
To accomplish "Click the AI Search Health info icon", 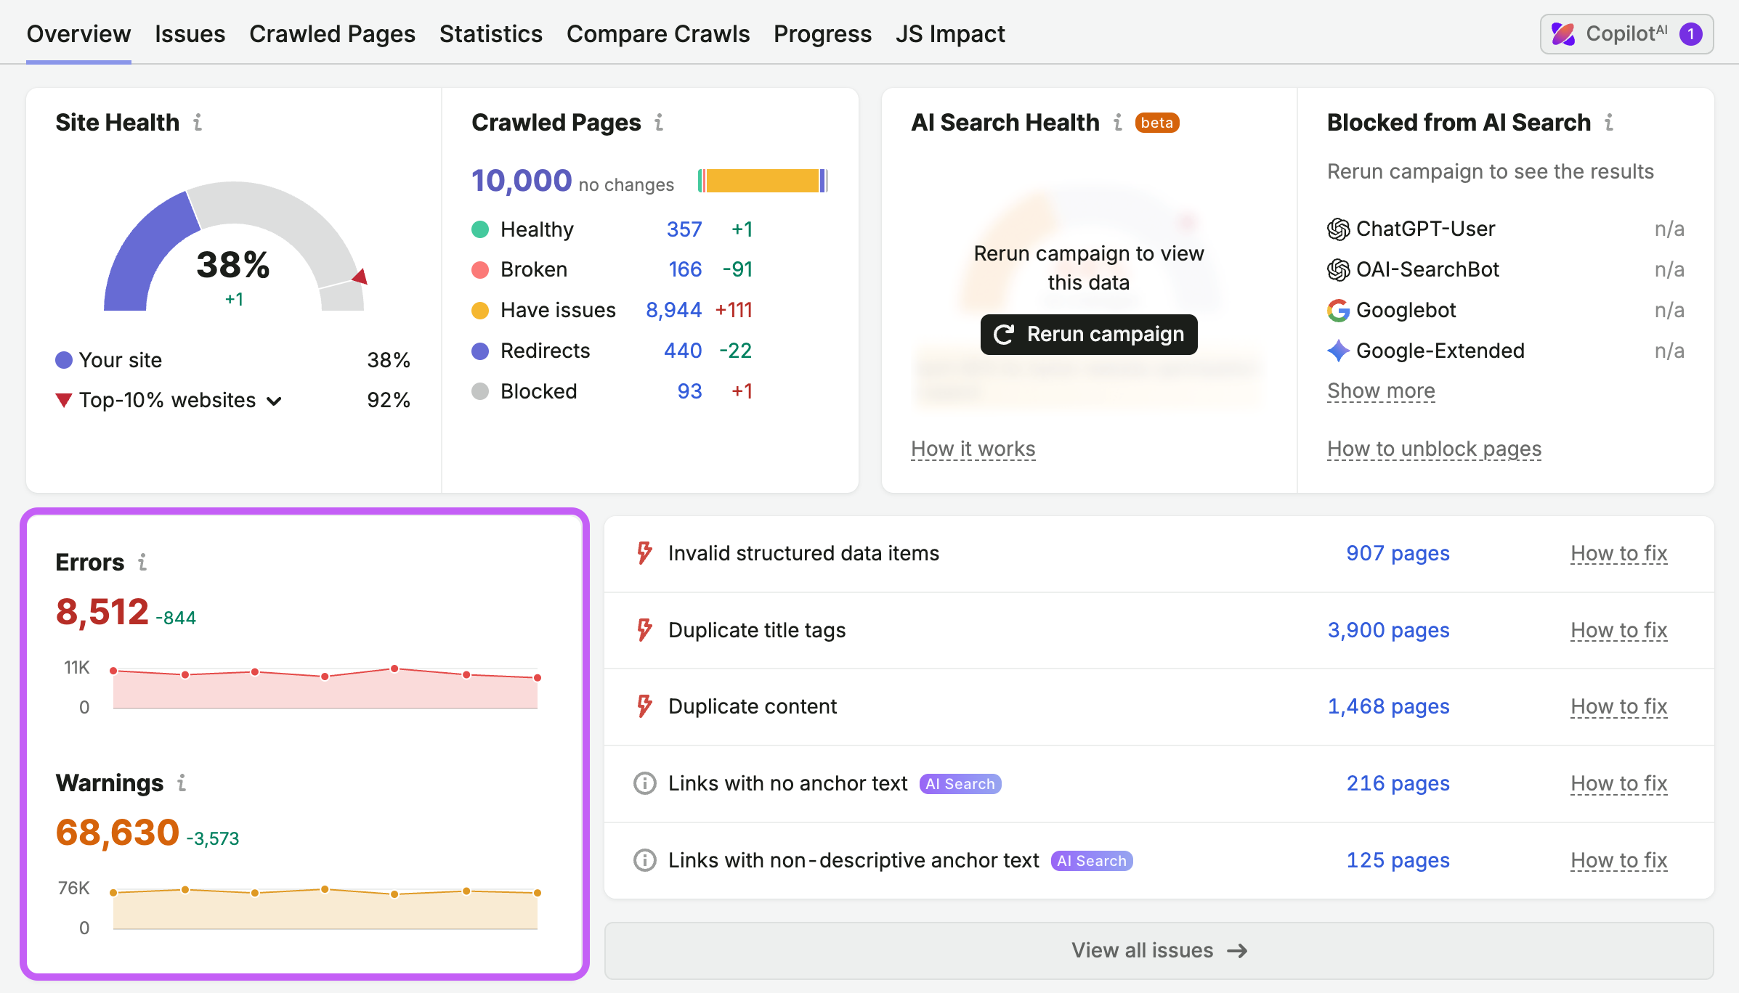I will click(1118, 122).
